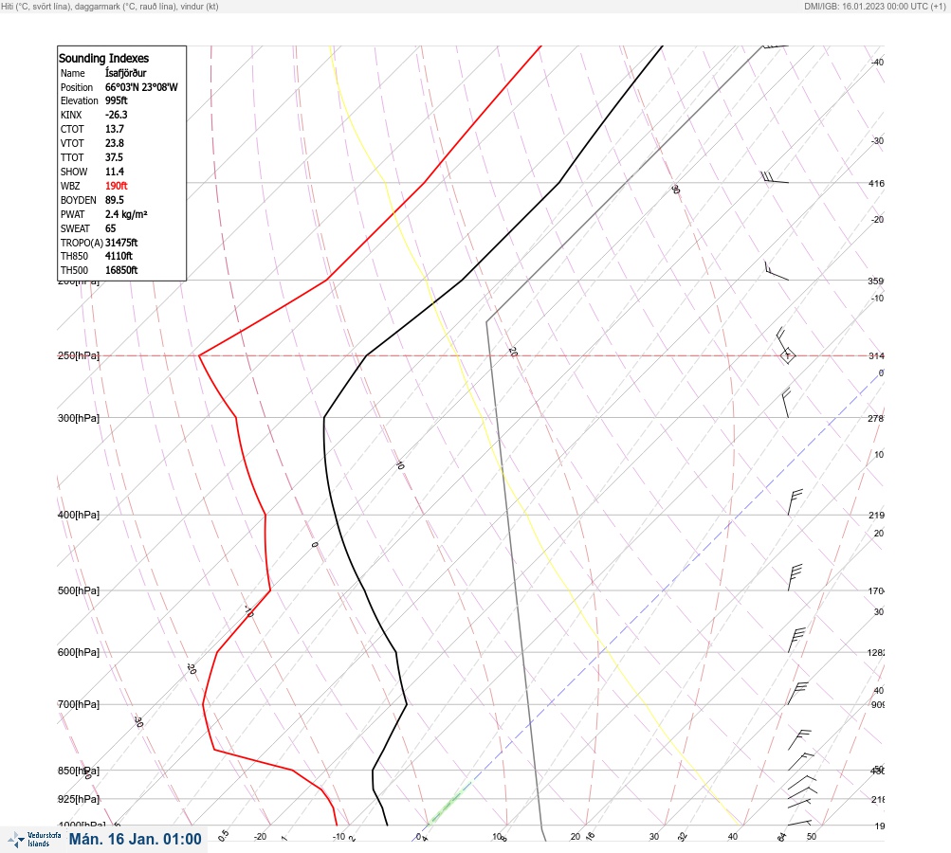The image size is (951, 853).
Task: Click the 600[hPa] pressure label
Action: point(79,652)
